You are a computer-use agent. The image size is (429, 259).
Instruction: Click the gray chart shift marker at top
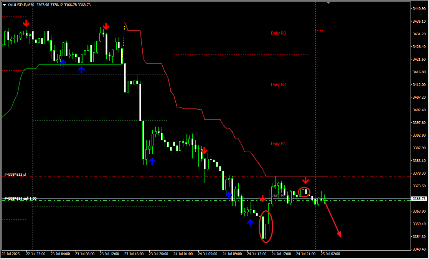click(328, 2)
